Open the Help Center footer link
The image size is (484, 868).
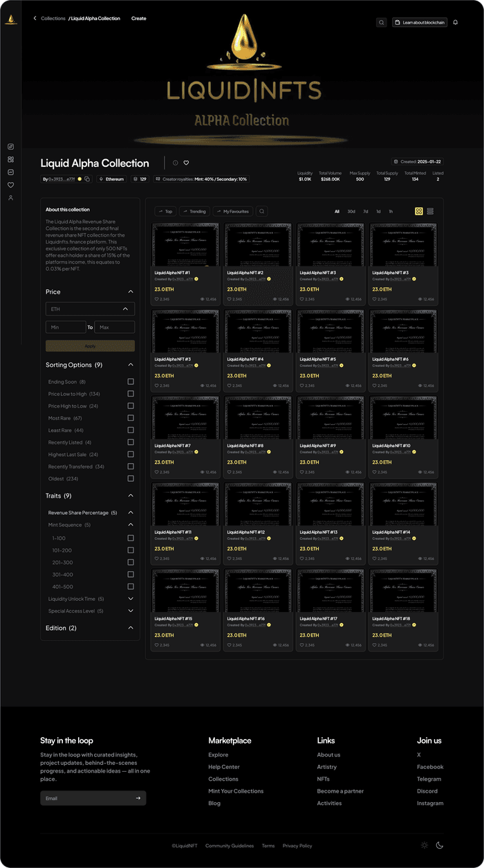224,767
